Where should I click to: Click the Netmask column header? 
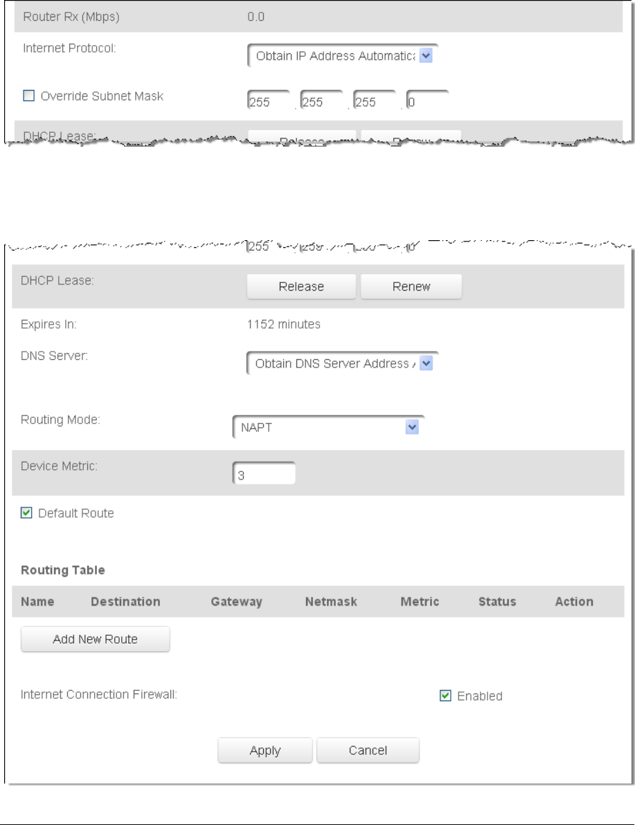pyautogui.click(x=331, y=601)
